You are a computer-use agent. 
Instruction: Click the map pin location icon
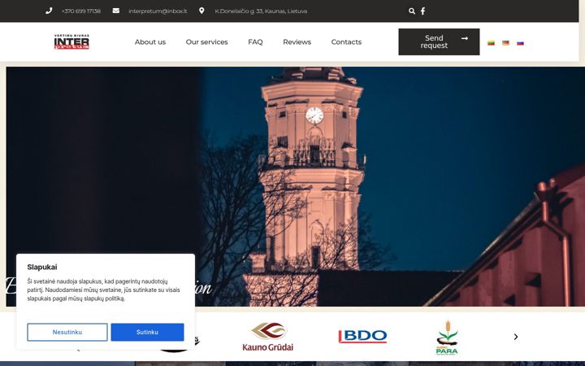tap(201, 11)
